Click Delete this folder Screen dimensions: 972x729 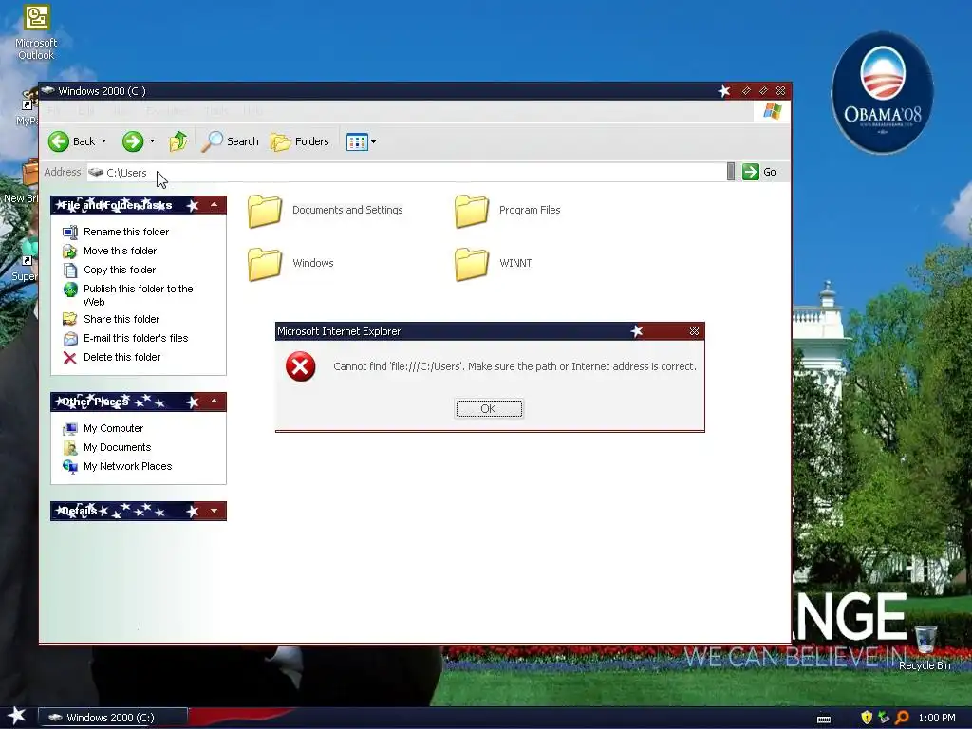pos(122,357)
